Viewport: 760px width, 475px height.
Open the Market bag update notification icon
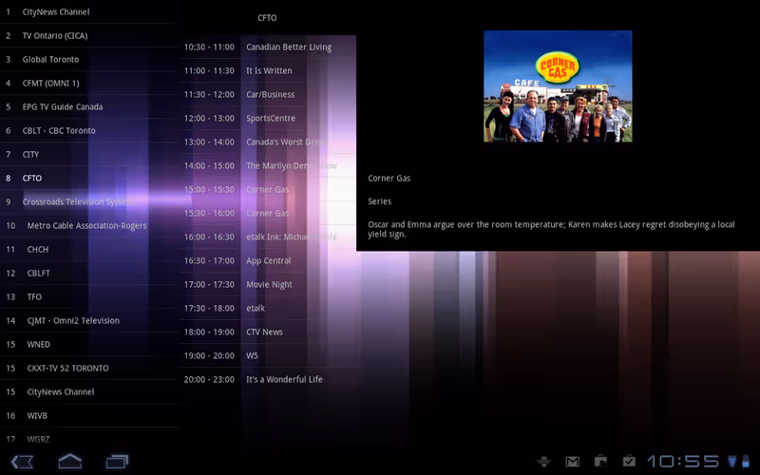click(600, 461)
